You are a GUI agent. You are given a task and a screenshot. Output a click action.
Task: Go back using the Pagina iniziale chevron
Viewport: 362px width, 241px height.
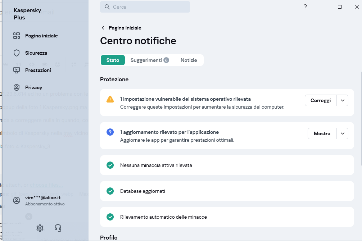coord(103,28)
